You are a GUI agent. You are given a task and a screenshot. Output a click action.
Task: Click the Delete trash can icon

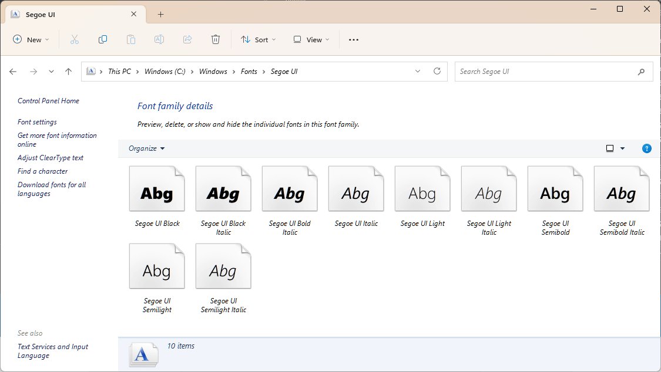[x=216, y=39]
